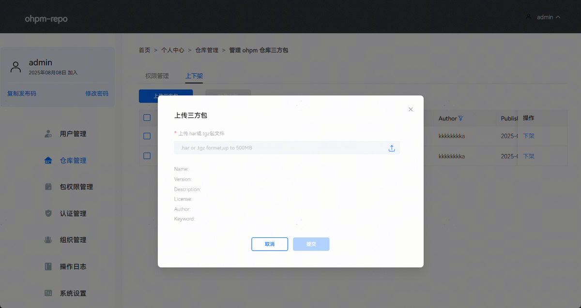Click the authentication management shield icon
Screen dimensions: 581x308
48,213
